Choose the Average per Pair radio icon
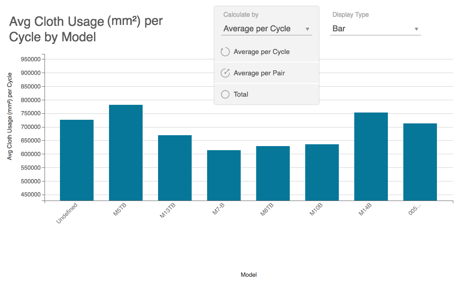The width and height of the screenshot is (466, 289). click(225, 73)
